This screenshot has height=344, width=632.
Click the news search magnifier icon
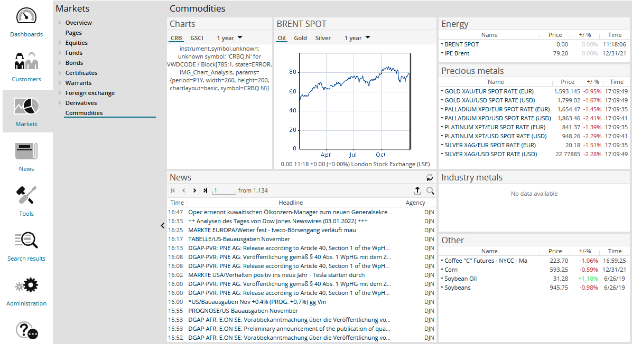tap(430, 191)
